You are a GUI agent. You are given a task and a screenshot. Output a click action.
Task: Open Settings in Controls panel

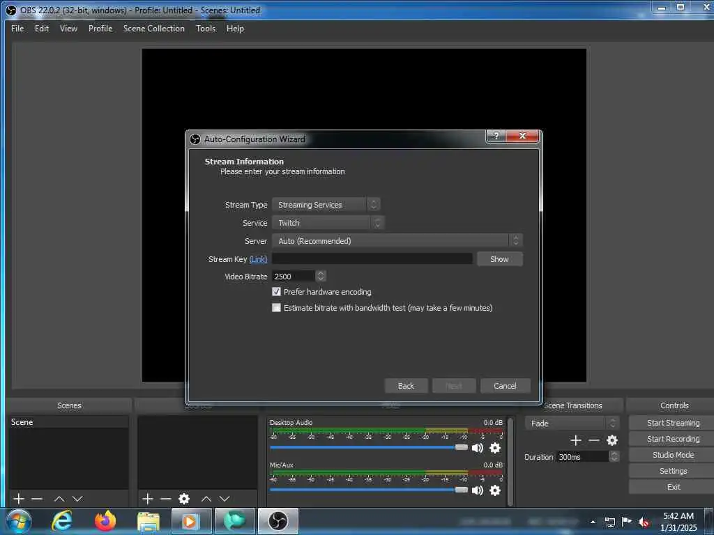pyautogui.click(x=672, y=471)
